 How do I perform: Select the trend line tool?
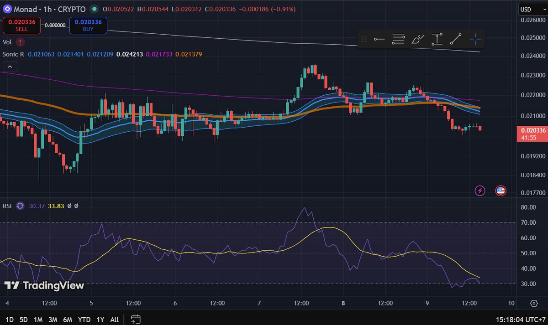(x=456, y=40)
